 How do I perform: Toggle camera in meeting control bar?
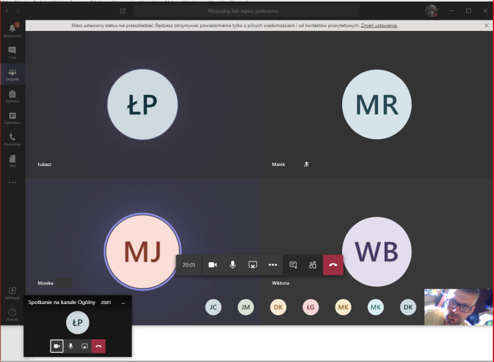point(212,265)
